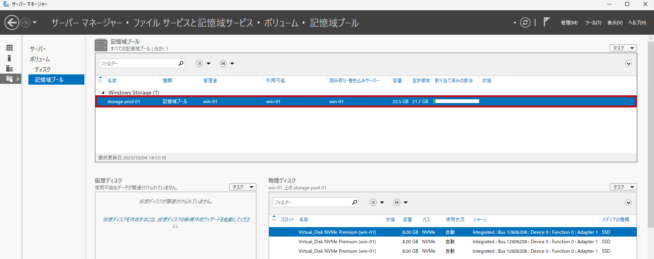Expand the storage pool filter criteria chevron
This screenshot has height=259, width=654.
point(628,63)
